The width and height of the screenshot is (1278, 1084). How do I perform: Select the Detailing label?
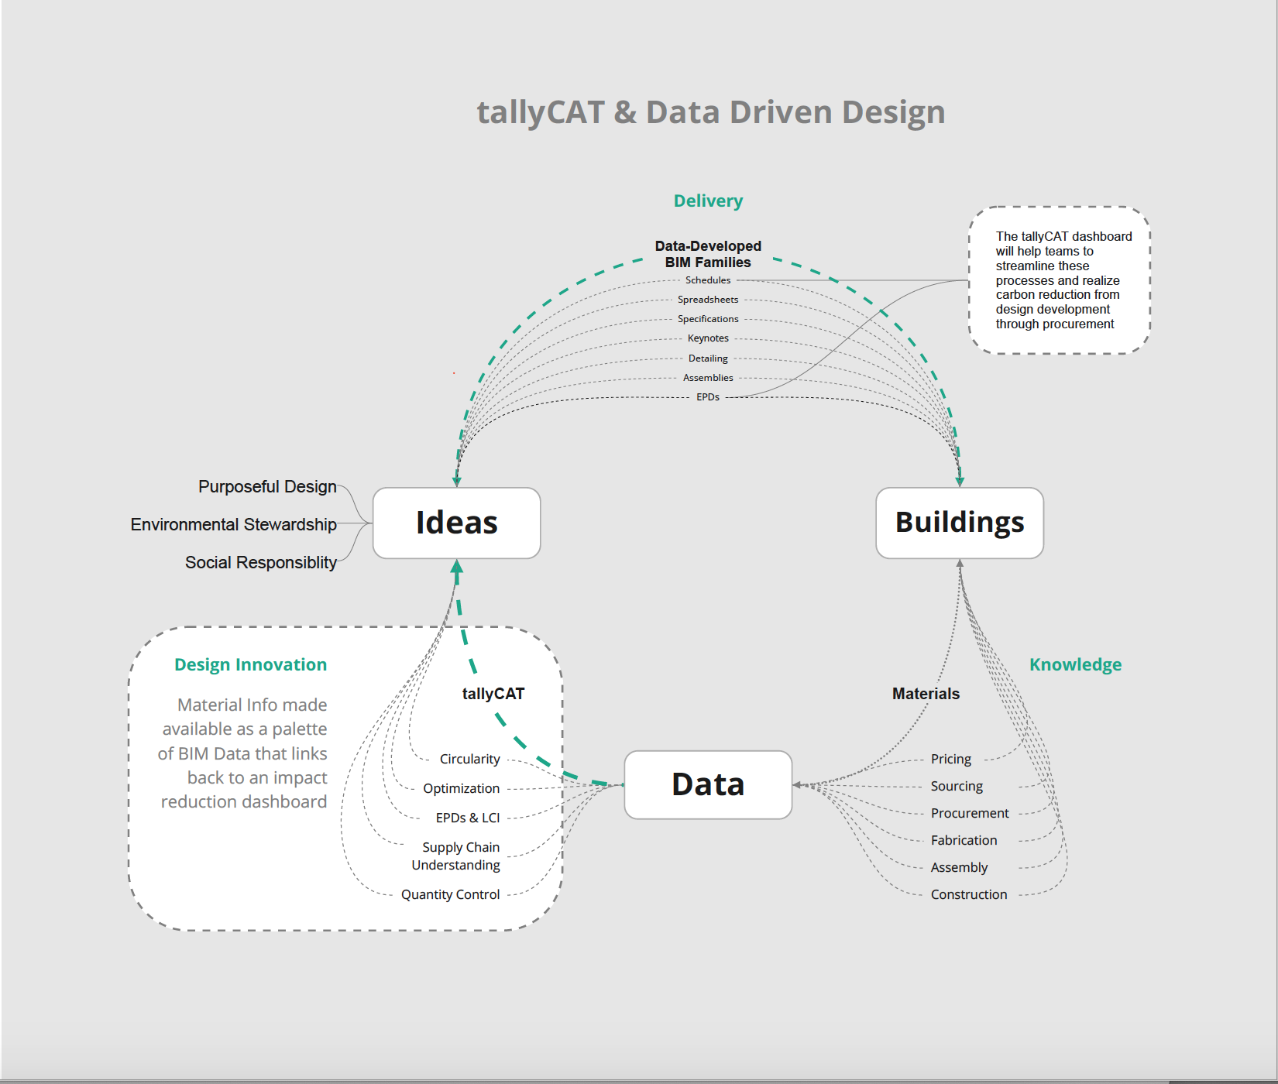708,358
